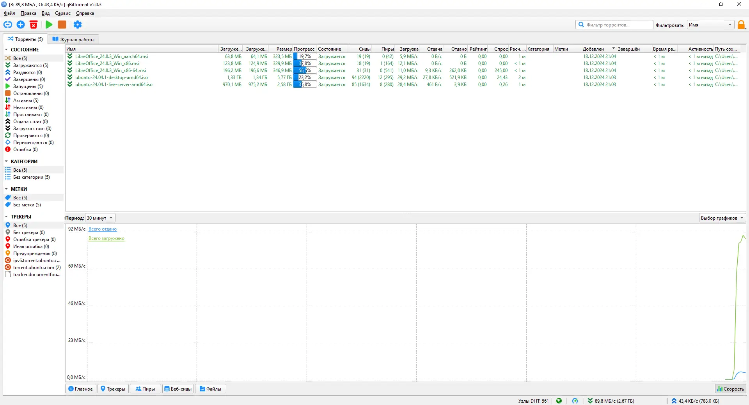
Task: Click the add torrent file plus icon
Action: (x=21, y=25)
